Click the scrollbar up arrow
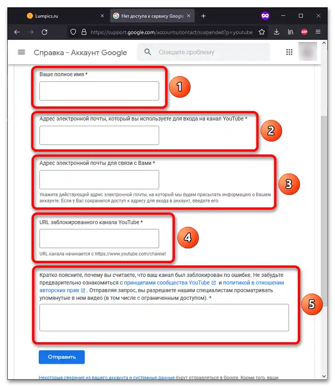Screen dimensions: 335x387 point(324,43)
